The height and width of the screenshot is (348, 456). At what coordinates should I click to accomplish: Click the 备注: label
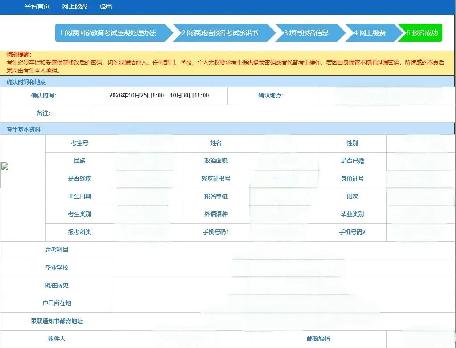(44, 113)
